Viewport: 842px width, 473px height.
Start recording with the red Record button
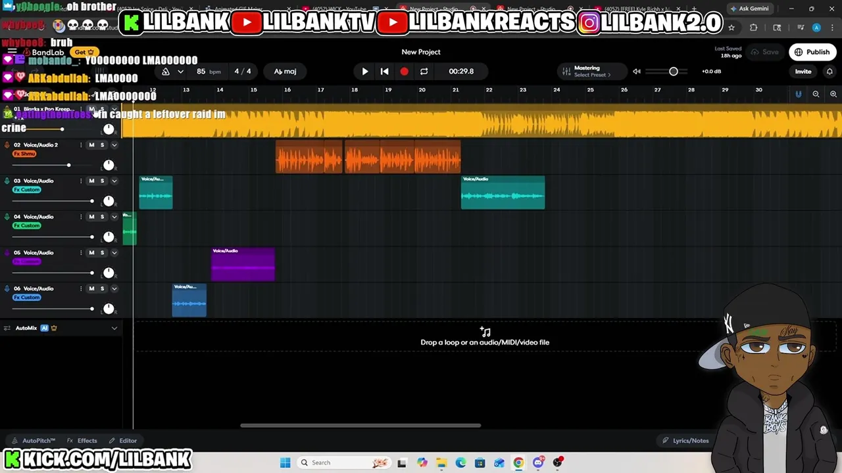pyautogui.click(x=404, y=71)
